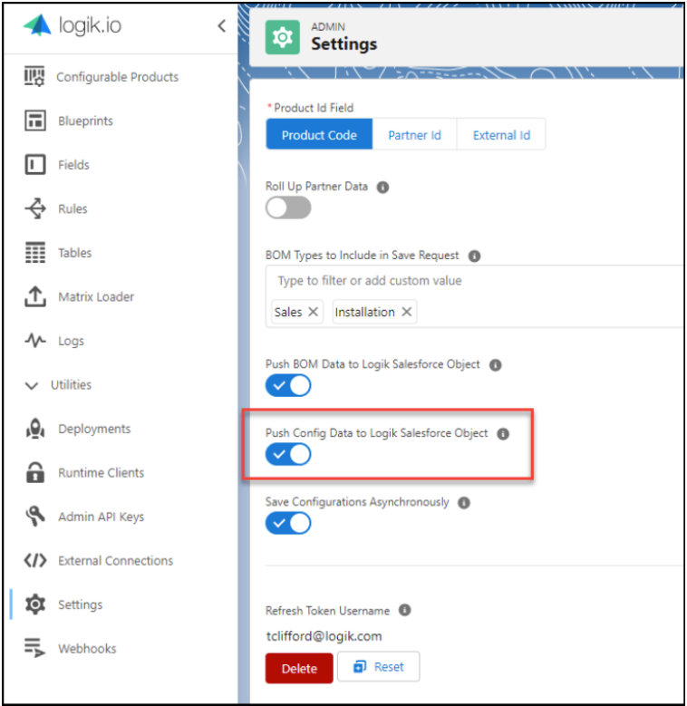This screenshot has height=706, width=687.
Task: Select External Id as Product Id Field
Action: 501,135
